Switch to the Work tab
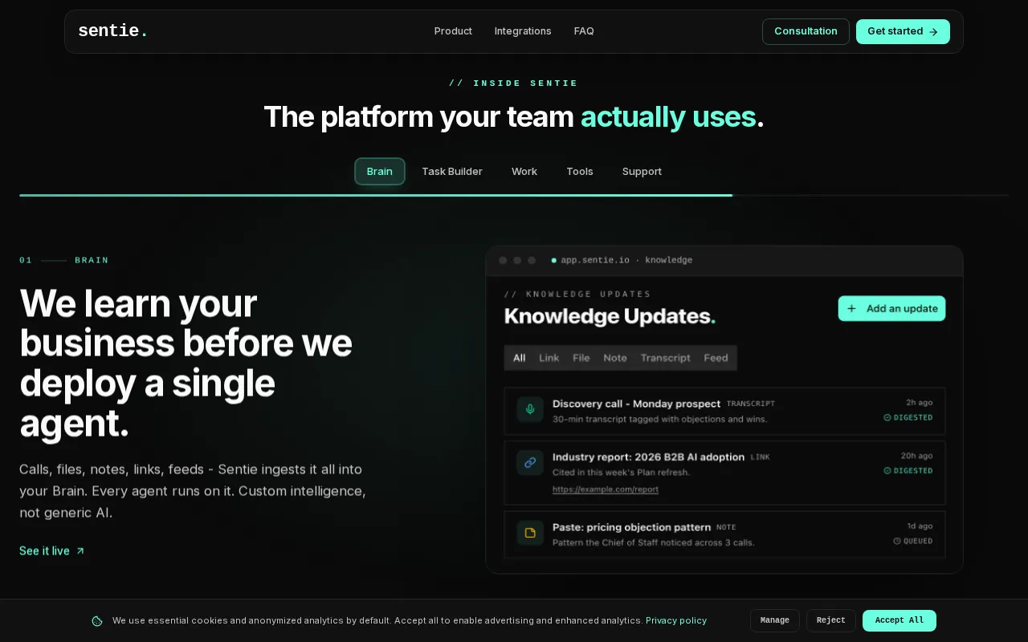This screenshot has width=1028, height=642. (524, 172)
